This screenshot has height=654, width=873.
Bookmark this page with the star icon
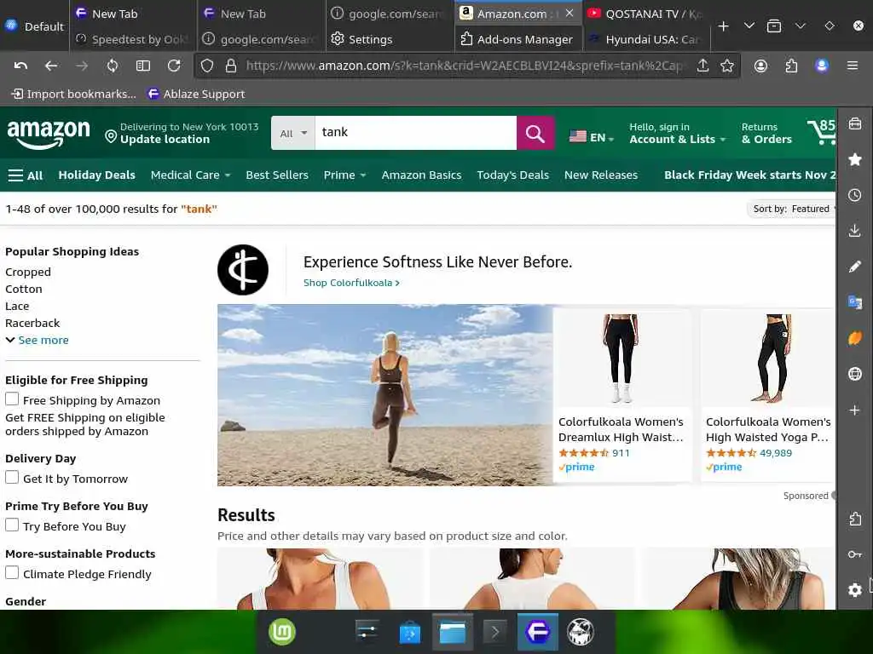[726, 66]
